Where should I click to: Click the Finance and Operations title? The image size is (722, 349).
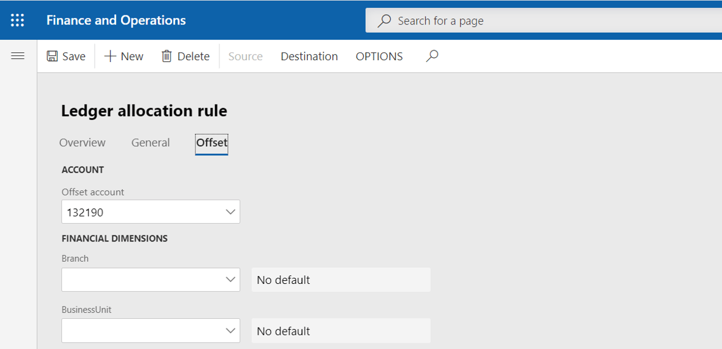point(116,20)
